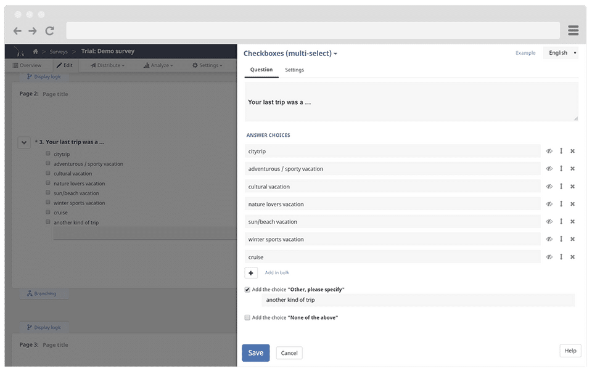Click the browser address bar
This screenshot has width=592, height=374.
[313, 31]
